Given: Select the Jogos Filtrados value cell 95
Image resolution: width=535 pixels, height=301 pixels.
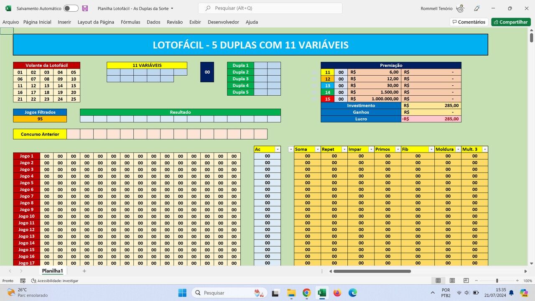Looking at the screenshot, I should coord(40,119).
